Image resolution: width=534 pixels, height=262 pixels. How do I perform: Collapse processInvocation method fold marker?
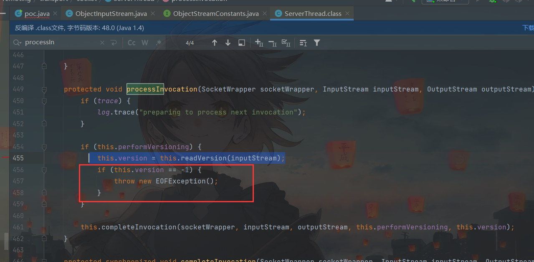(44, 89)
